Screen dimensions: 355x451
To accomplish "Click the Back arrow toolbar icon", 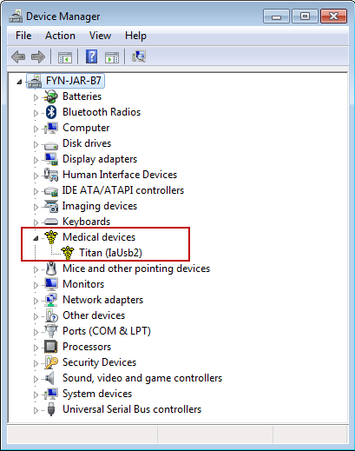I will 18,56.
